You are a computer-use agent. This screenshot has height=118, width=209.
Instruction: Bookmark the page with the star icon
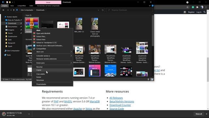click(187, 7)
